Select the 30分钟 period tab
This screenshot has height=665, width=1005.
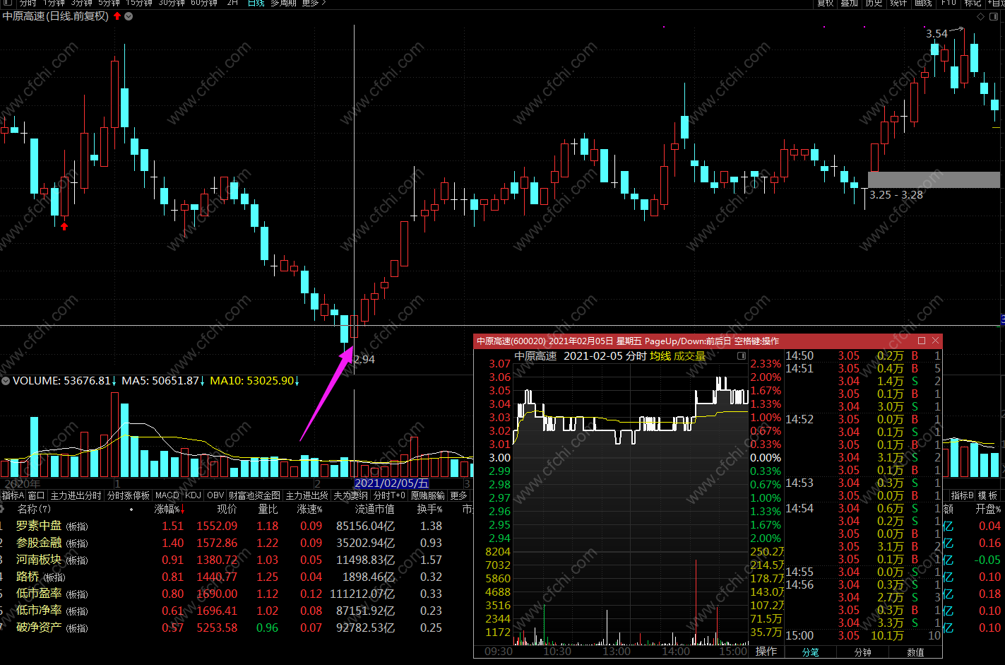pyautogui.click(x=171, y=3)
